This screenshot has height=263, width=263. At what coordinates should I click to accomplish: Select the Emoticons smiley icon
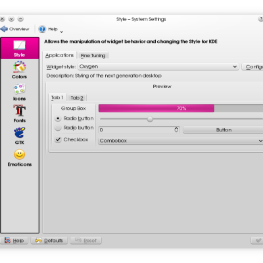[x=20, y=155]
